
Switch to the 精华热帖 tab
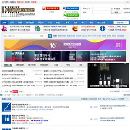tap(32, 65)
